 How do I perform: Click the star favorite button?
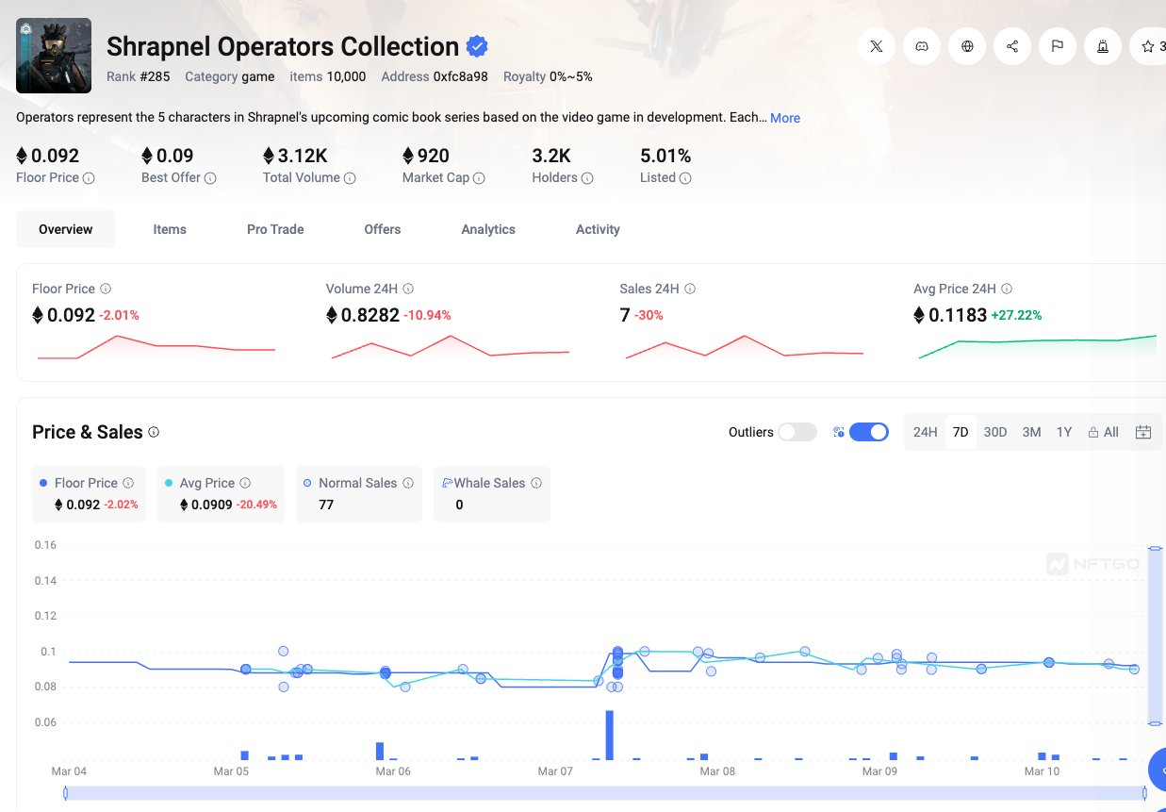[1148, 46]
